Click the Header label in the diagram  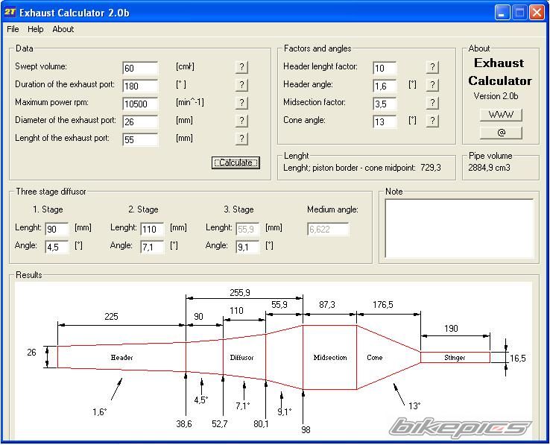coord(121,358)
